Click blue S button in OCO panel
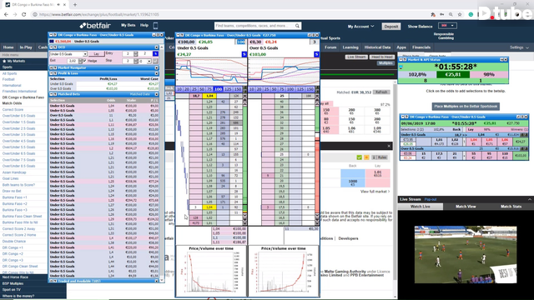 click(x=155, y=53)
